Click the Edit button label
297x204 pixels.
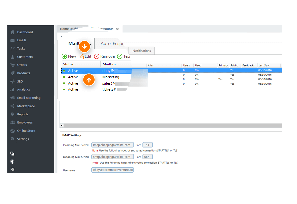[88, 56]
